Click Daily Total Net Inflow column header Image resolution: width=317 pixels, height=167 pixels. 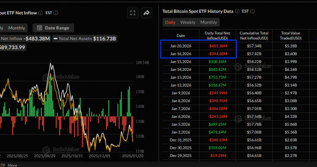(217, 36)
